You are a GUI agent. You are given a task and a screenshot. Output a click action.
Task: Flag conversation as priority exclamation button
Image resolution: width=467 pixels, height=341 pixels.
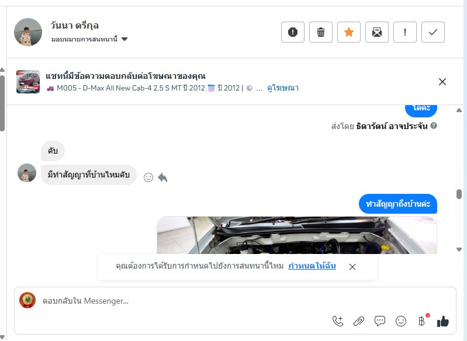coord(405,32)
